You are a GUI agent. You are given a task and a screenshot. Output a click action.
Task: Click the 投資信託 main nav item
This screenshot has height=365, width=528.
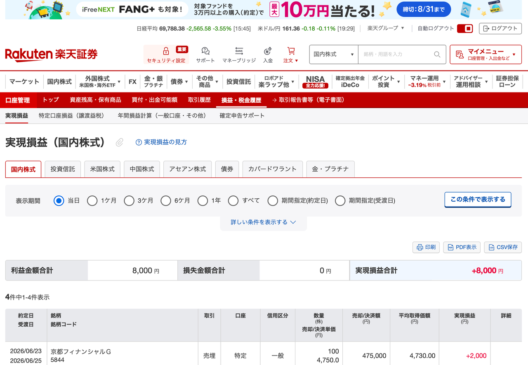tap(238, 82)
